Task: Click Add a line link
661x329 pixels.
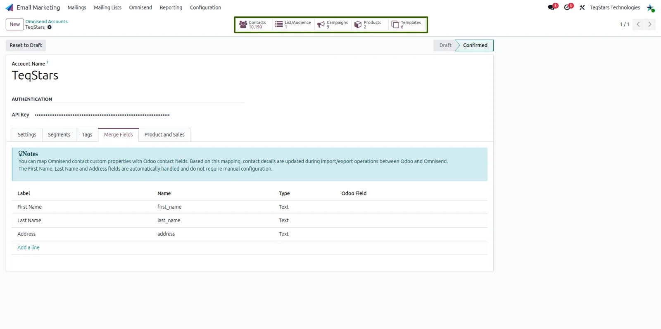Action: point(29,247)
